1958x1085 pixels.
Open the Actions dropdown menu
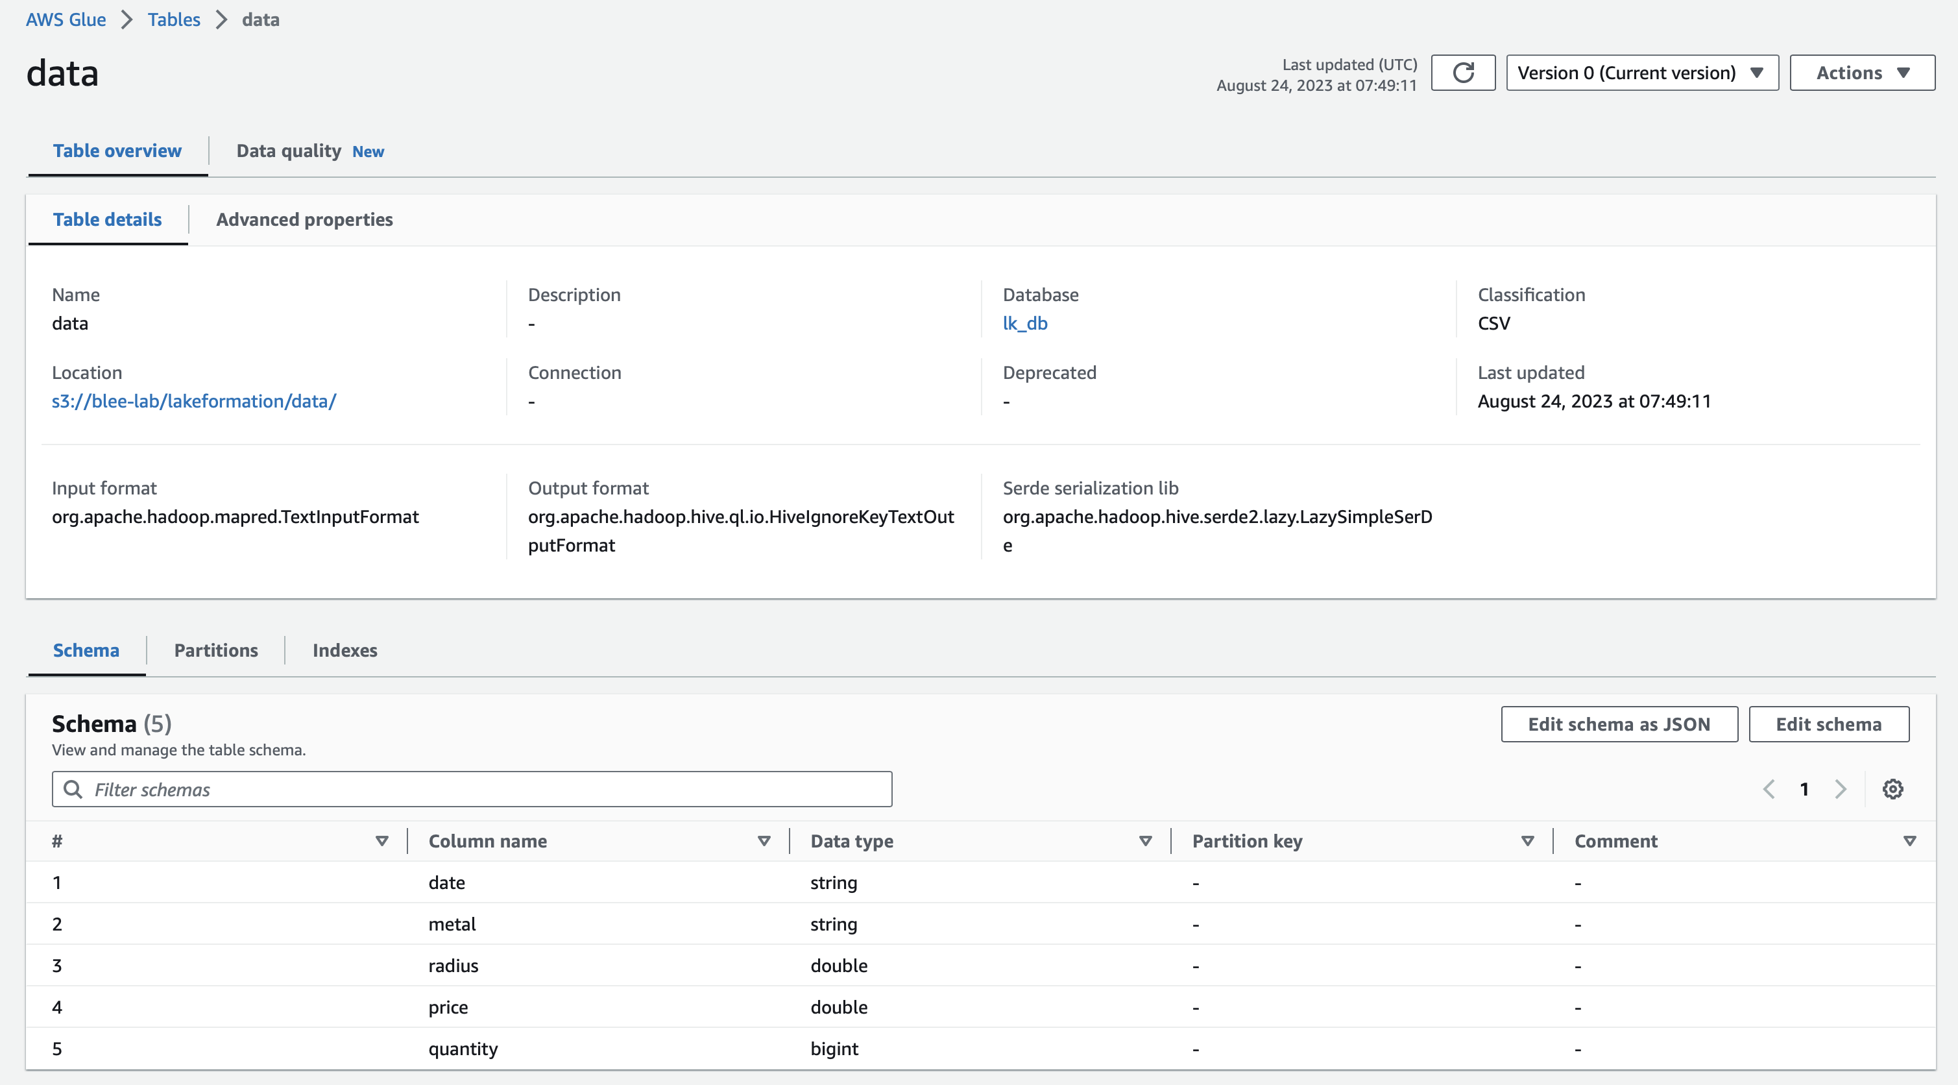1862,73
